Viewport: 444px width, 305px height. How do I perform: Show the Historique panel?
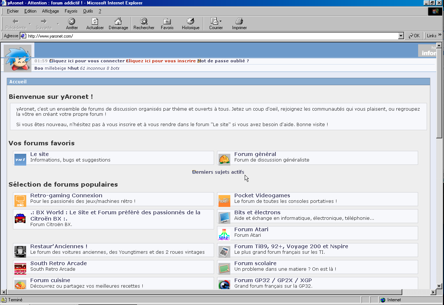coord(190,21)
